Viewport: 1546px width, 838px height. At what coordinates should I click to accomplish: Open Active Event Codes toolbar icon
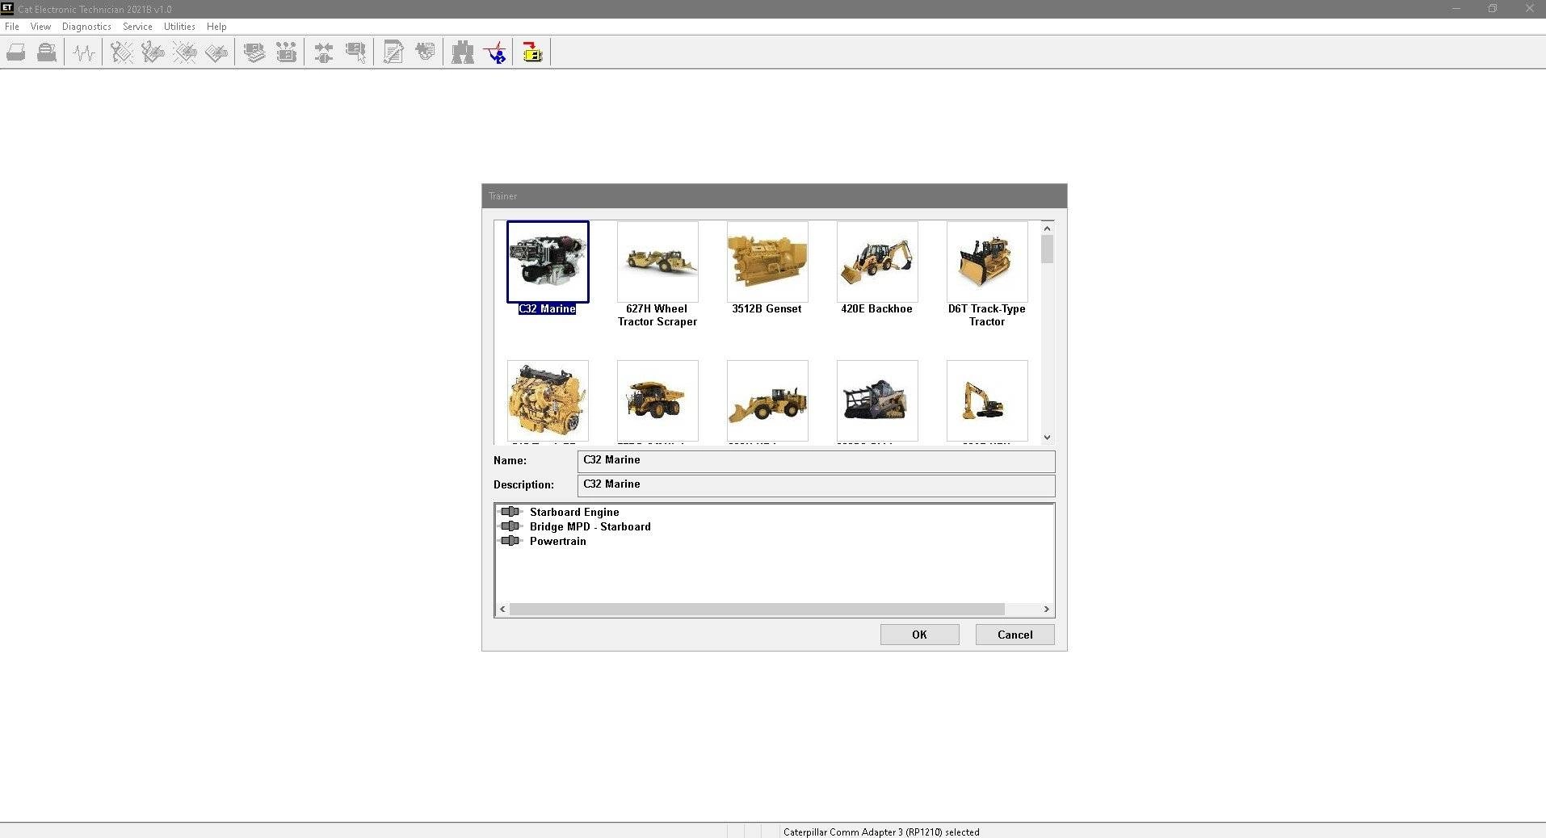pos(185,53)
